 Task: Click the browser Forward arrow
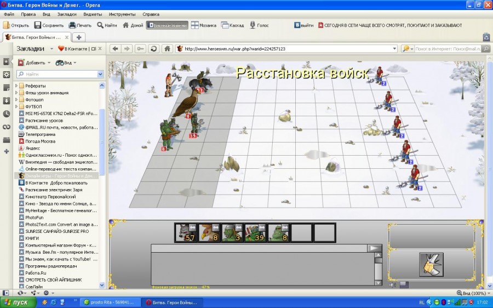pyautogui.click(x=127, y=49)
